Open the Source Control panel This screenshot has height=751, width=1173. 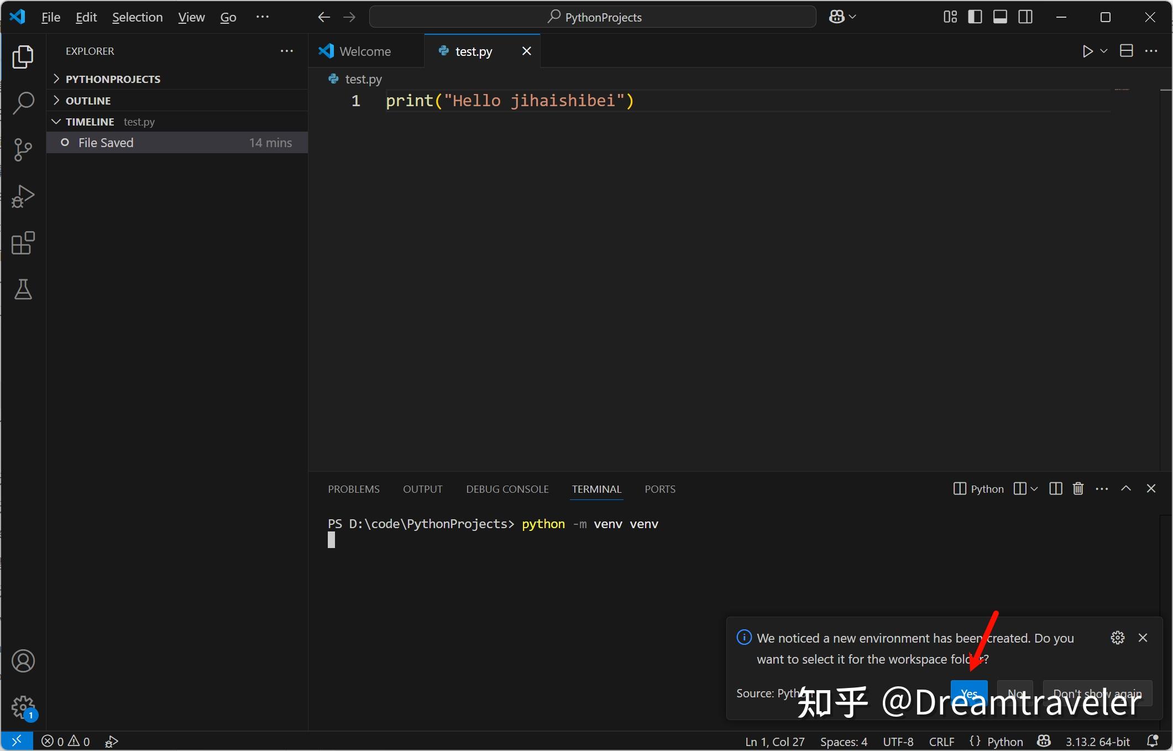23,150
